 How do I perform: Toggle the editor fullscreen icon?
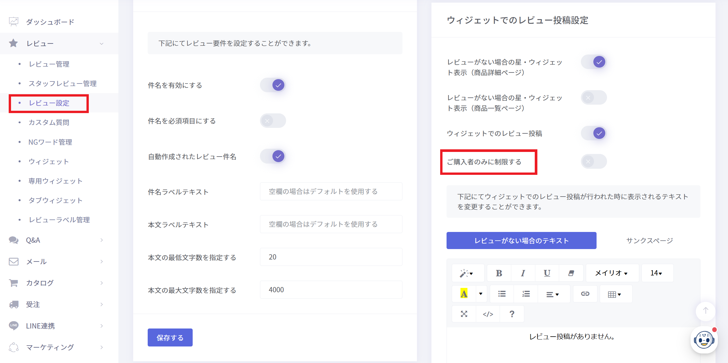pos(464,314)
